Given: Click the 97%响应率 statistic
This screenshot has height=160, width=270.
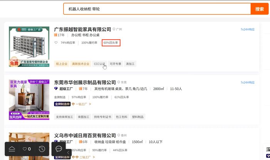Looking at the screenshot, I should tap(79, 97).
